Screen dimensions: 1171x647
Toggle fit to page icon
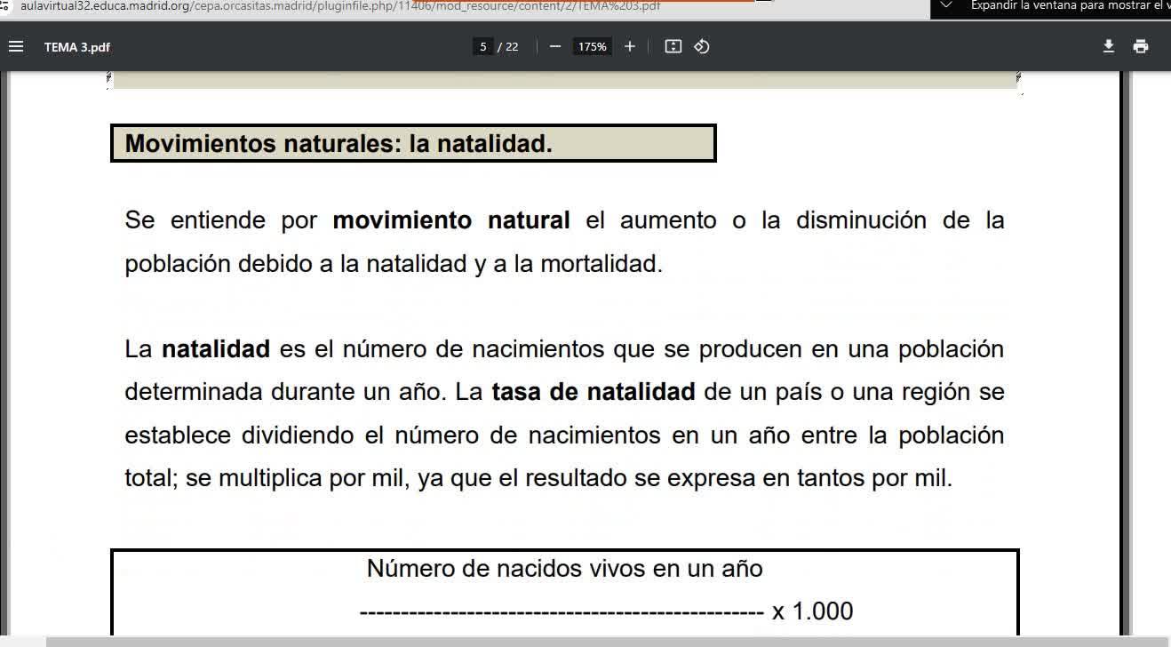[673, 46]
